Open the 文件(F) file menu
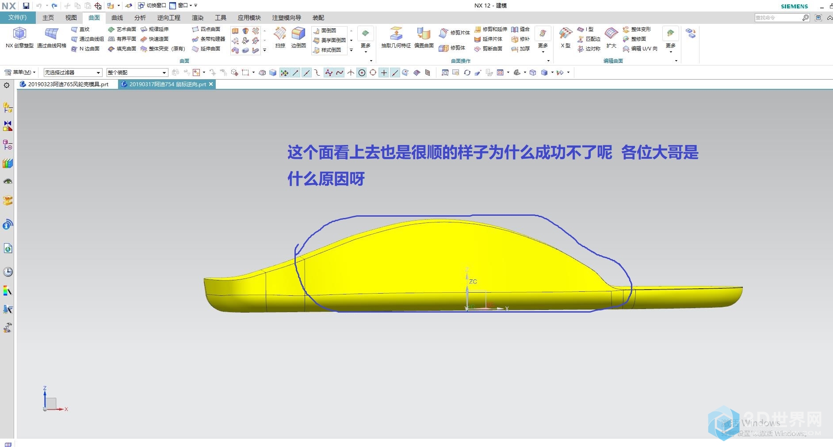 pyautogui.click(x=17, y=18)
